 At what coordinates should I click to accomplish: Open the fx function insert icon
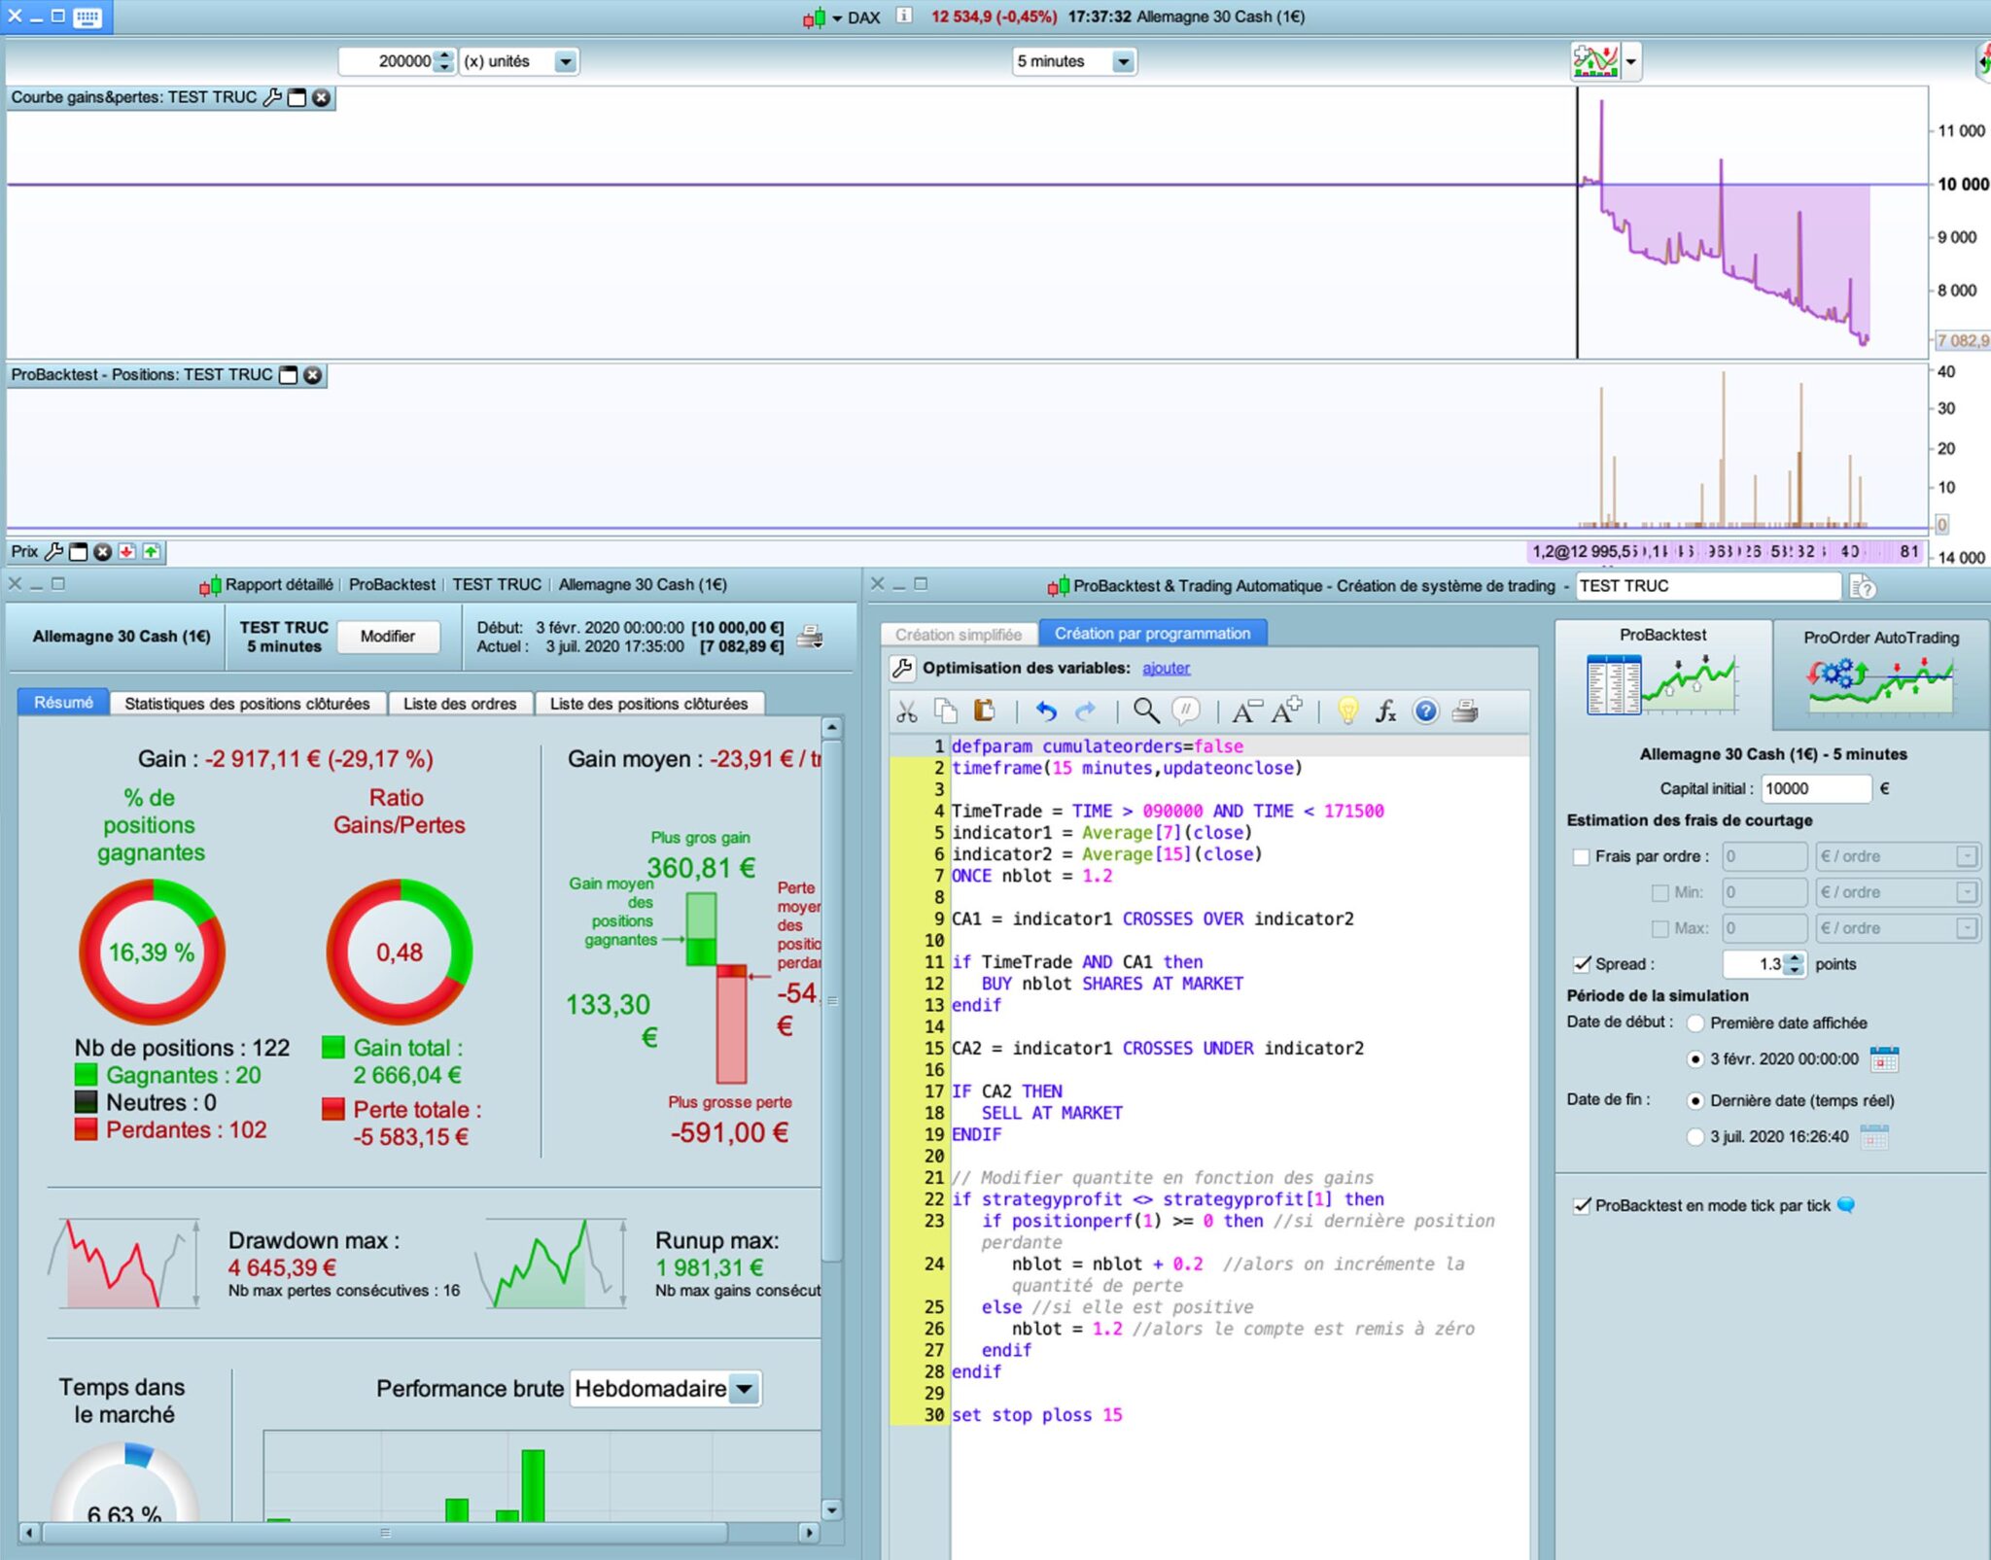[1385, 711]
